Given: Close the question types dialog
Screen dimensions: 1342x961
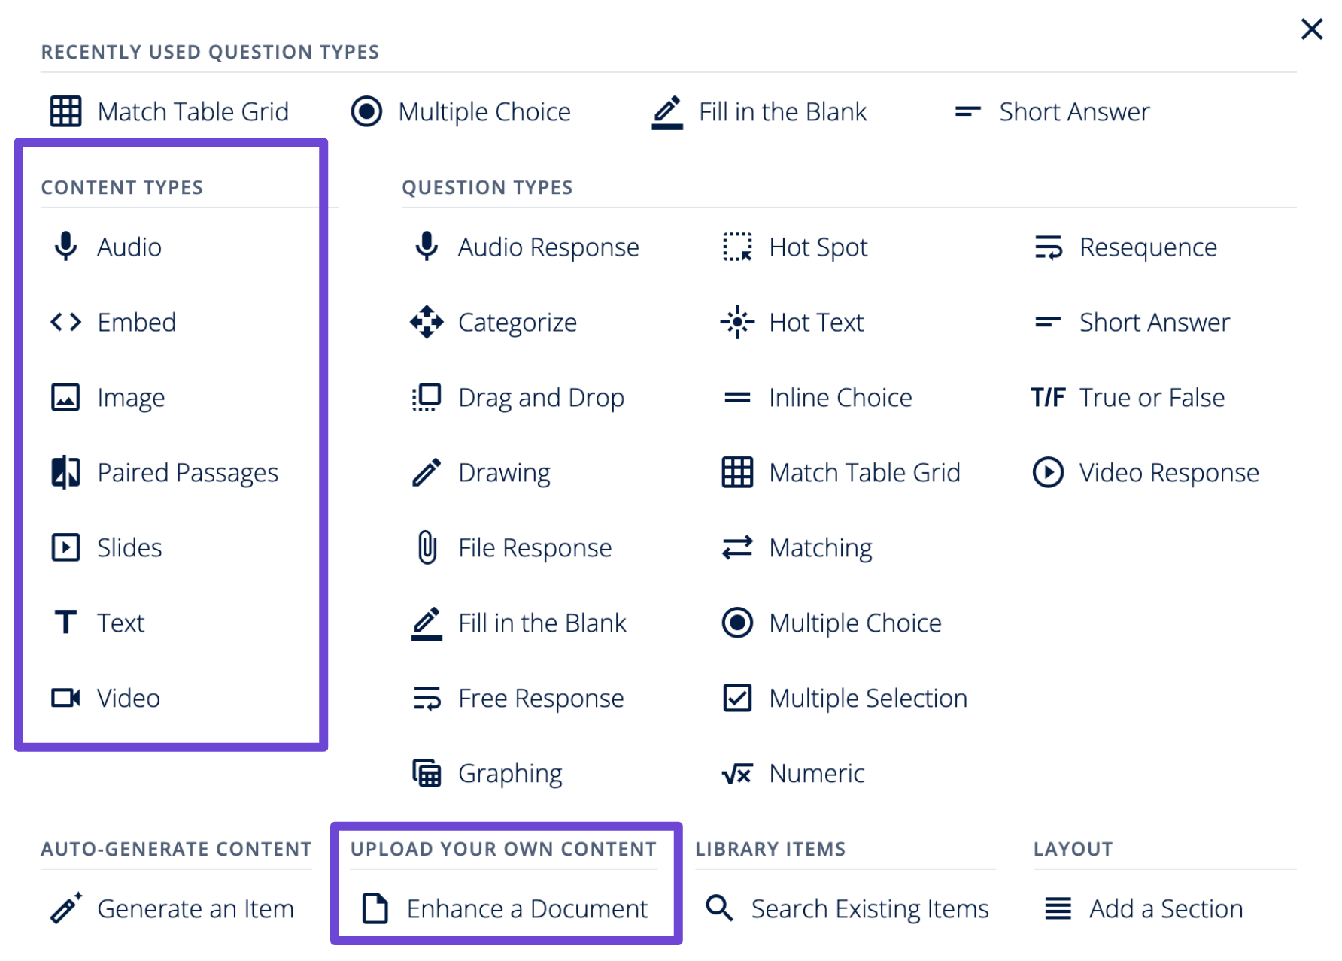Looking at the screenshot, I should click(x=1312, y=29).
